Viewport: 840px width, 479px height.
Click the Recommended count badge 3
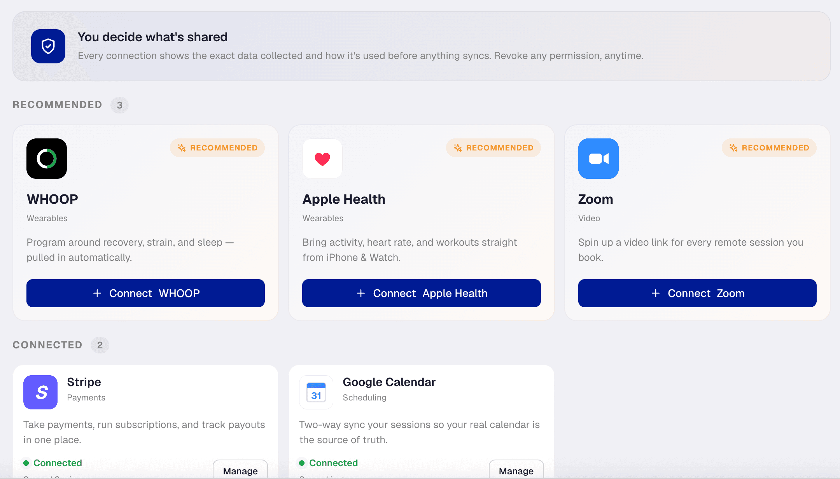(120, 105)
